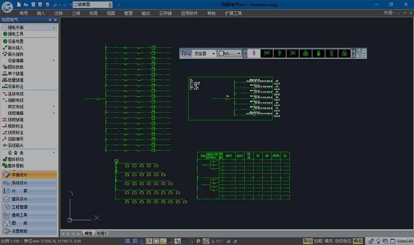414x245 pixels.
Task: Click the 平面设计 panel icon
Action: 7,175
